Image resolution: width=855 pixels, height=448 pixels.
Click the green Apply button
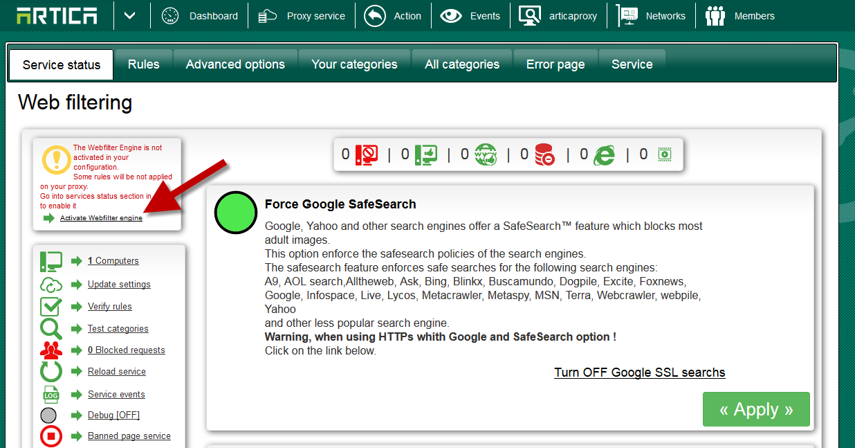point(756,409)
